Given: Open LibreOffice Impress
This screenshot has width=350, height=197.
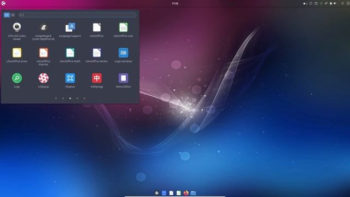Looking at the screenshot, I should (x=43, y=56).
